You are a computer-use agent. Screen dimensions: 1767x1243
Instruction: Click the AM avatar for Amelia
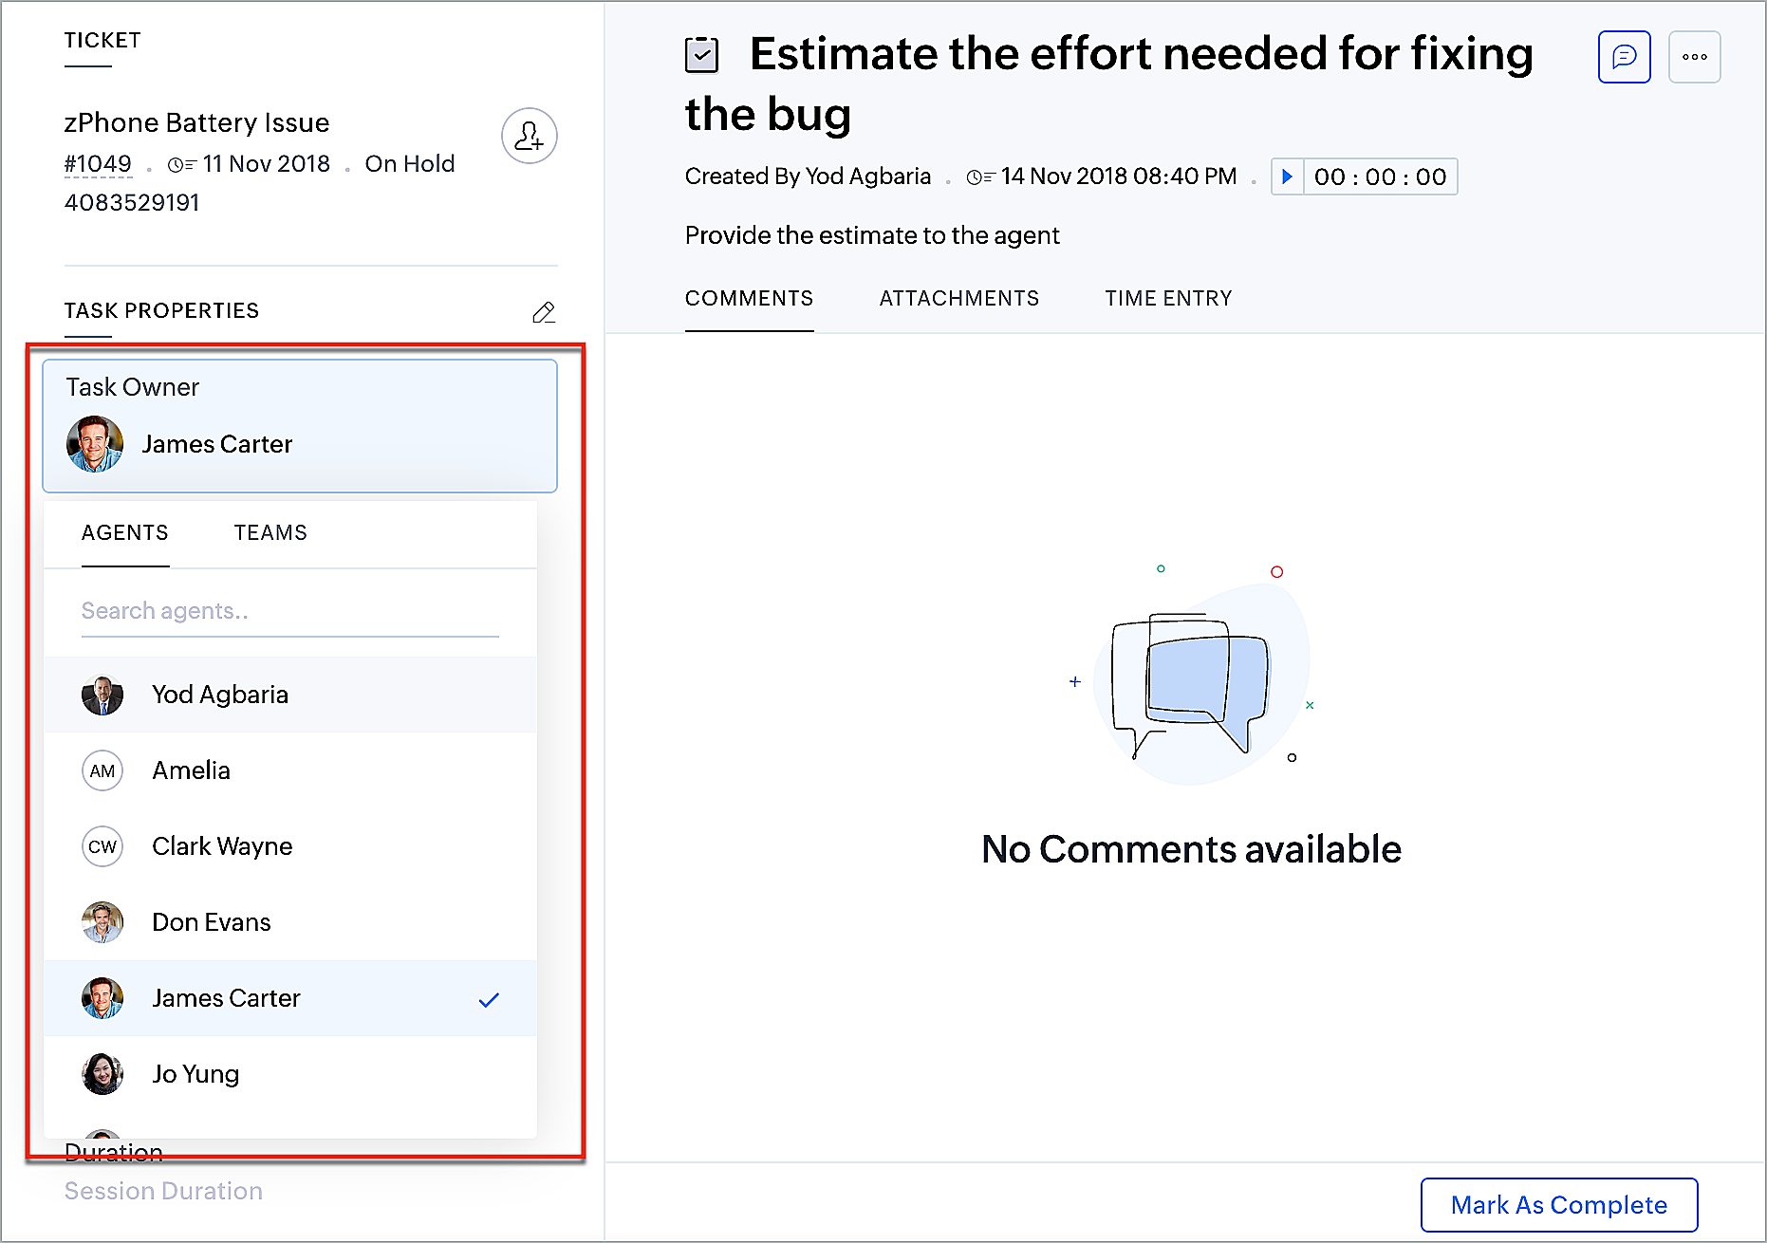pyautogui.click(x=102, y=770)
